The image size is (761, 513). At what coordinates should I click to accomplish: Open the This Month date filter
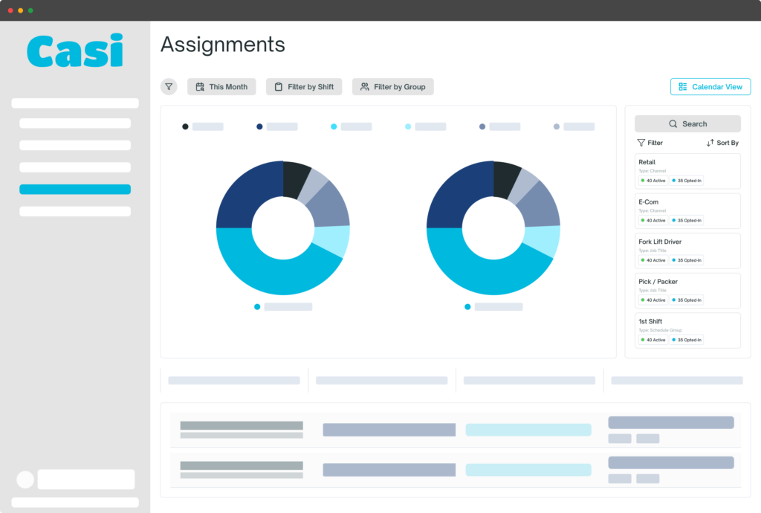pyautogui.click(x=221, y=87)
